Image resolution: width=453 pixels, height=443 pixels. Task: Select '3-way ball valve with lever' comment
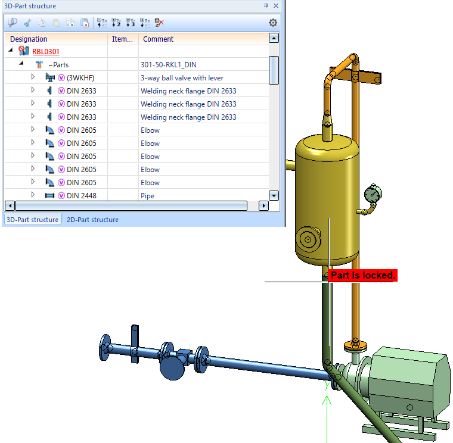click(x=182, y=78)
